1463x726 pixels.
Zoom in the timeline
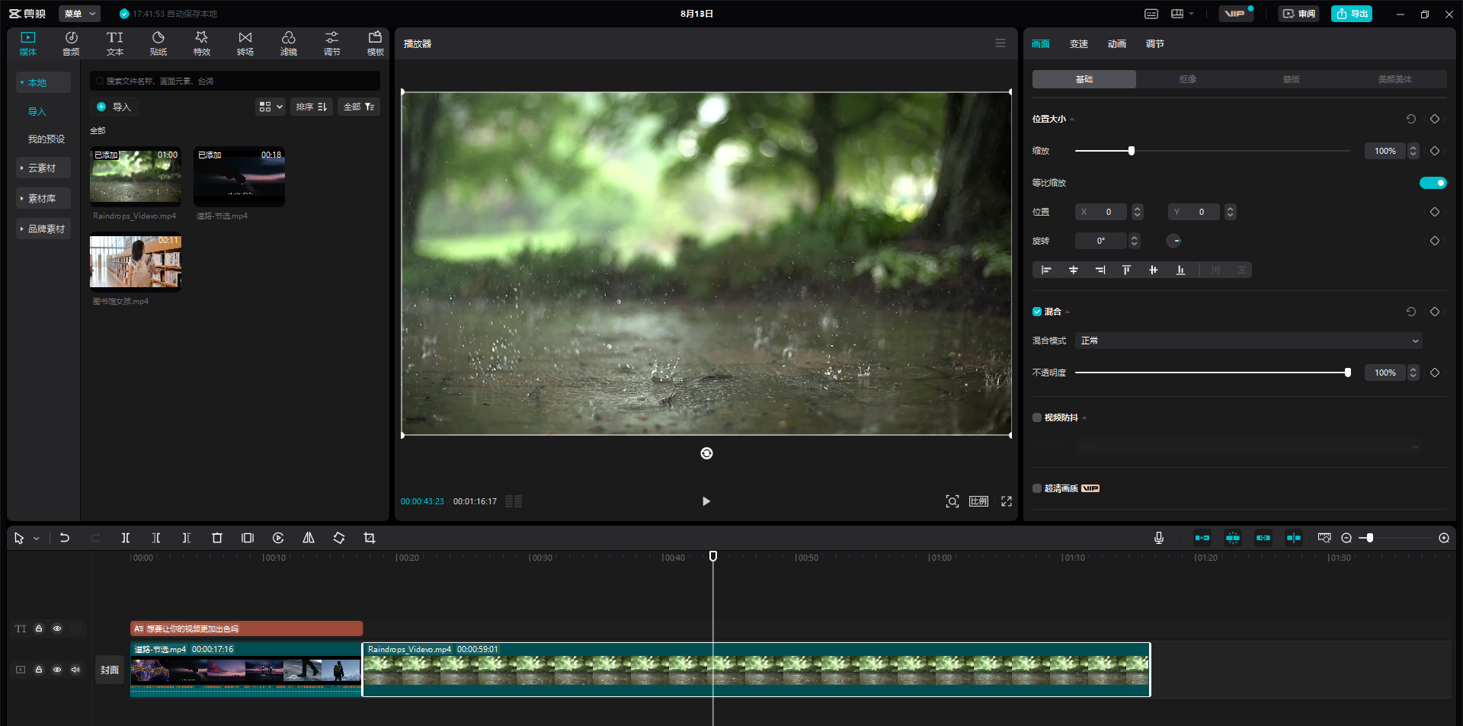[1444, 538]
